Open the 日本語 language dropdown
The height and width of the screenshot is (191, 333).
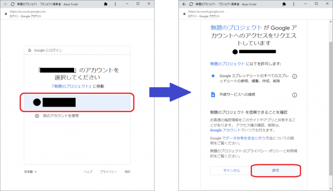[x=30, y=172]
